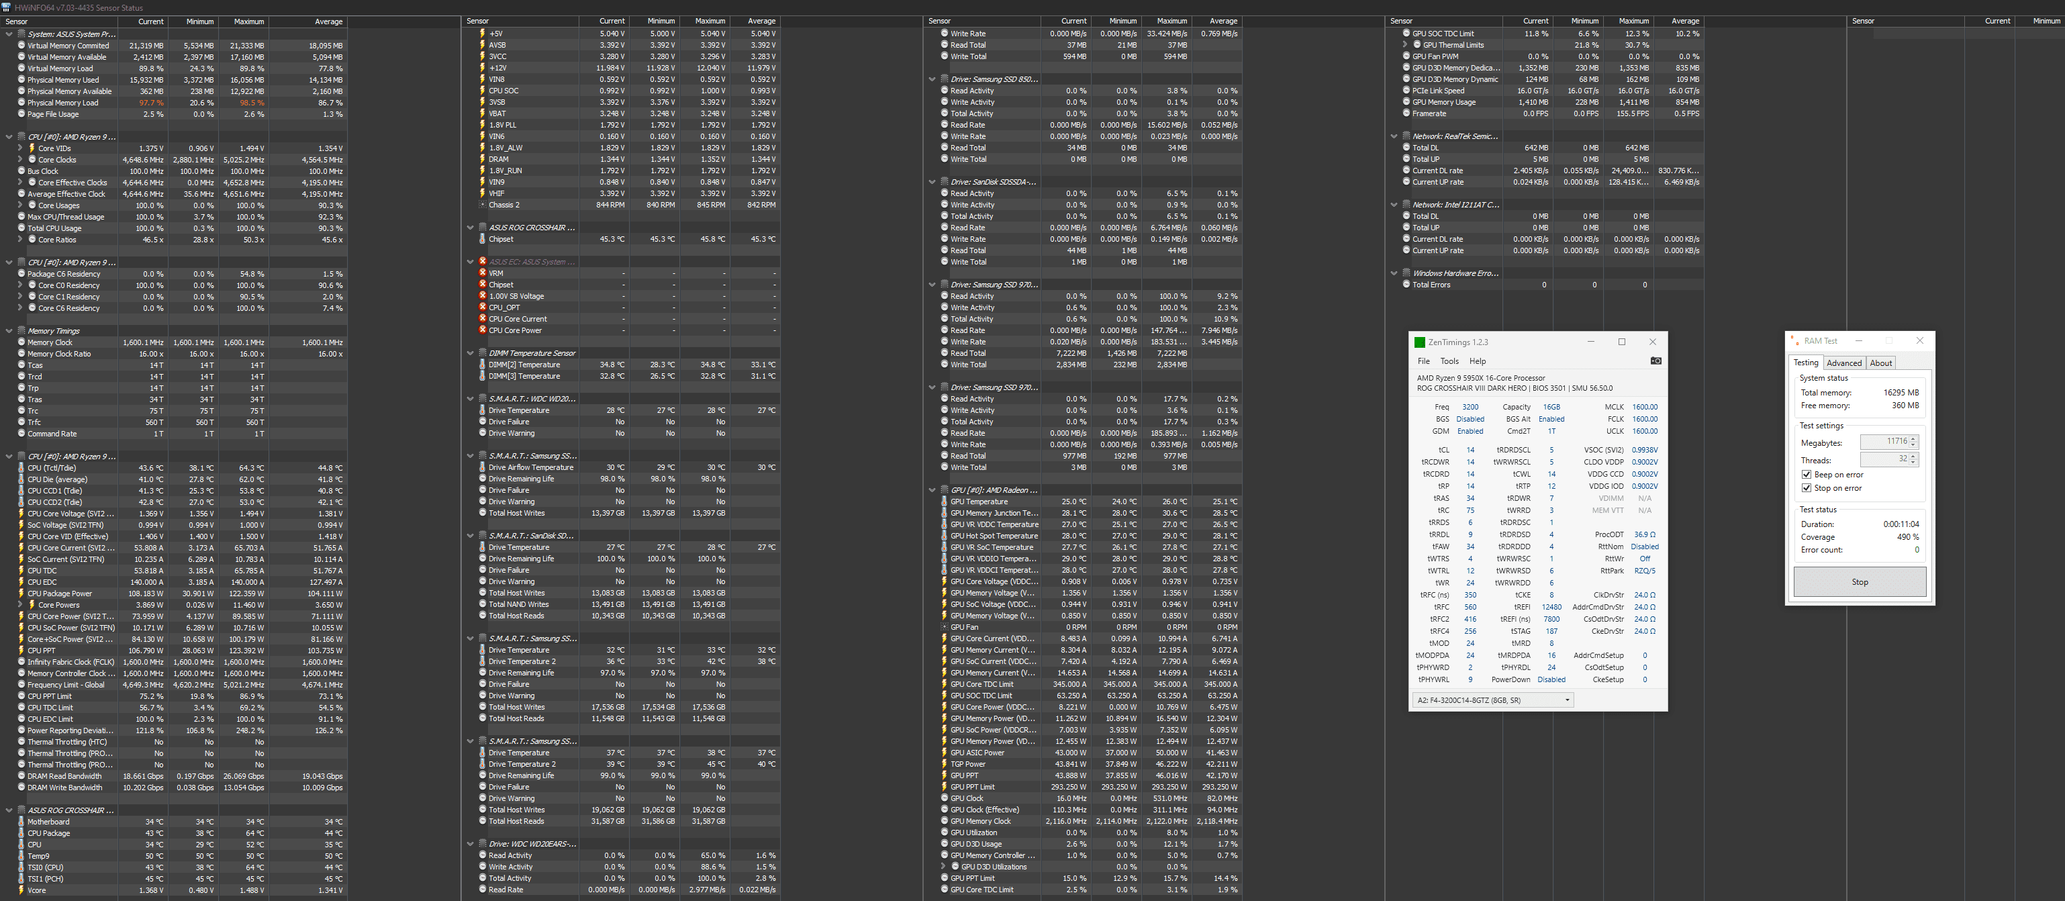Screen dimensions: 2065x901
Task: Select the Core VIDs lightning bolt icon
Action: click(x=32, y=148)
